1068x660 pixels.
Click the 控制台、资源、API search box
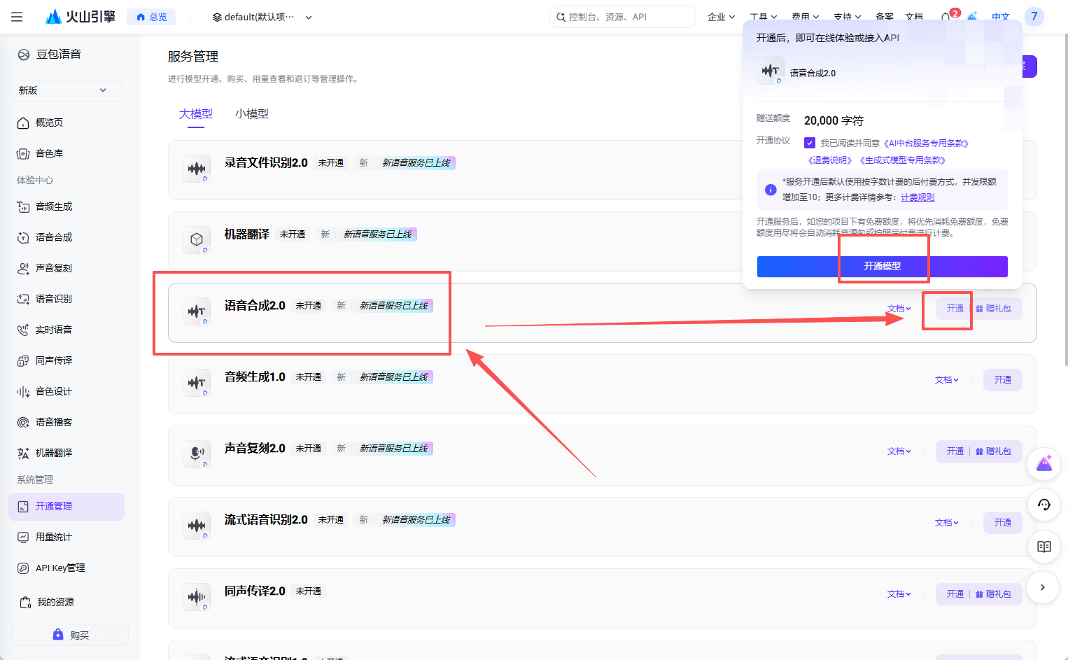click(x=622, y=17)
